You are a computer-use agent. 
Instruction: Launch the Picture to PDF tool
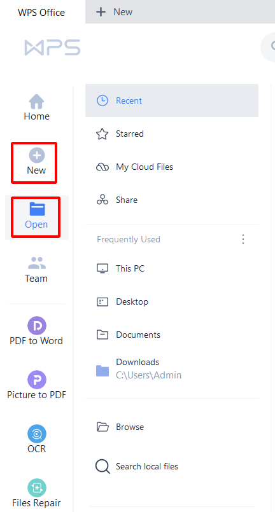point(37,385)
